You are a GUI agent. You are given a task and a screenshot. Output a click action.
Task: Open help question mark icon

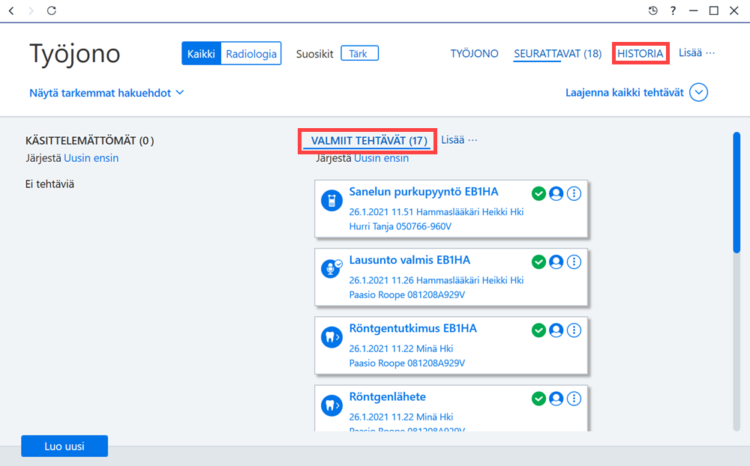tap(673, 10)
